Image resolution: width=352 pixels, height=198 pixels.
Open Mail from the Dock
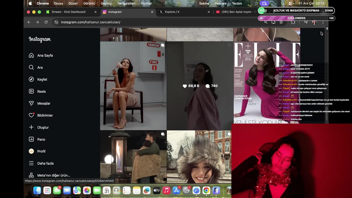click(x=67, y=190)
